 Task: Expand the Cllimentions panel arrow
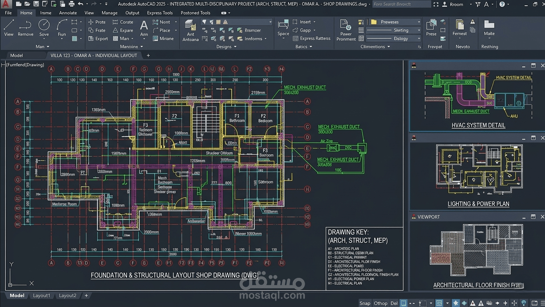point(388,47)
